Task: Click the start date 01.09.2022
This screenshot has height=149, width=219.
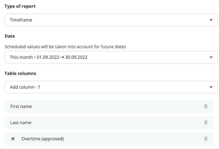Action: tap(48, 57)
